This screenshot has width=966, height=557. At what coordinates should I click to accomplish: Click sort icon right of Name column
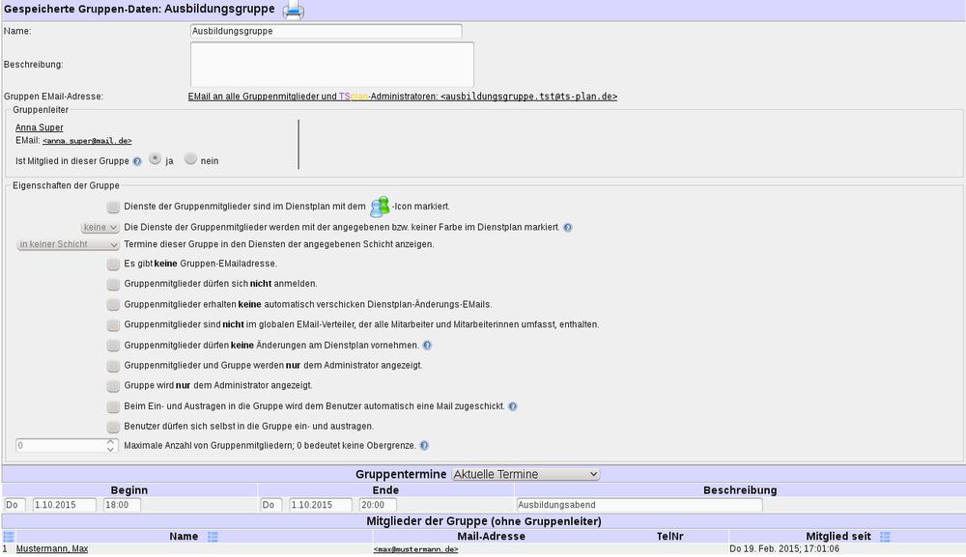coord(213,537)
